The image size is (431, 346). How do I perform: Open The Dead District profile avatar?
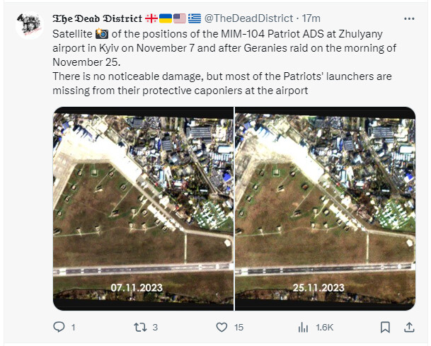pos(30,25)
